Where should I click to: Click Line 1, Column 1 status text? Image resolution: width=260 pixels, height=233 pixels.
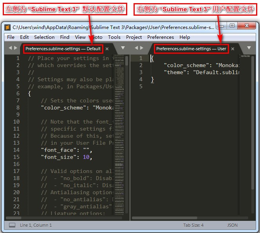pos(36,225)
